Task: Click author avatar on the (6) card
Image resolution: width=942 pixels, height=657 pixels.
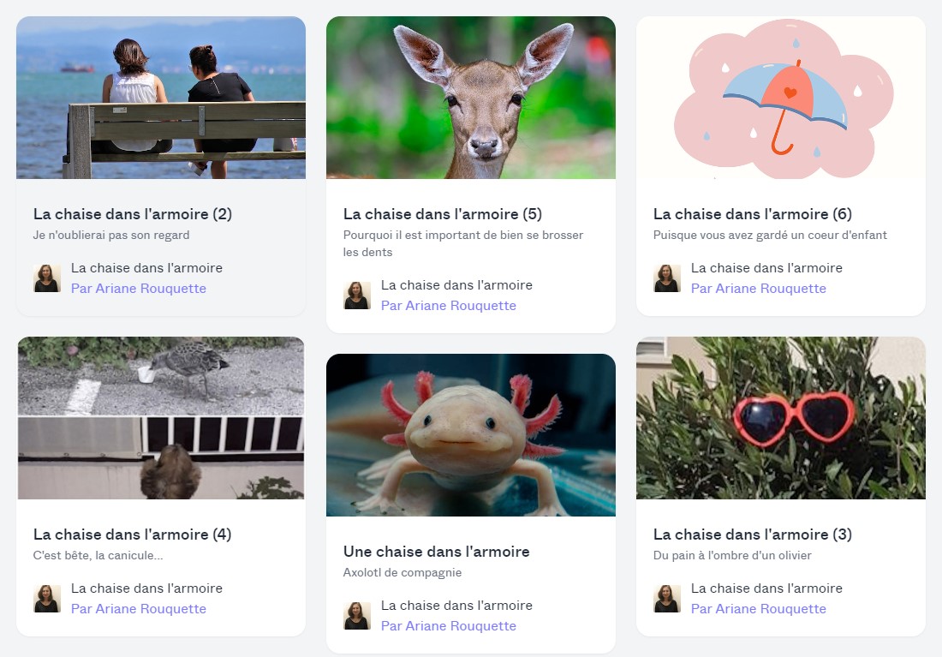Action: click(x=667, y=278)
